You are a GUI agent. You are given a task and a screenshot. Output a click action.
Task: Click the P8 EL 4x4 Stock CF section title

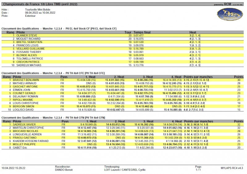click(59, 28)
